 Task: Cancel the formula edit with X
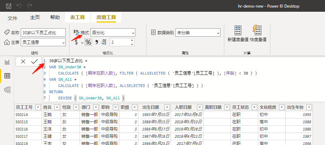23,61
